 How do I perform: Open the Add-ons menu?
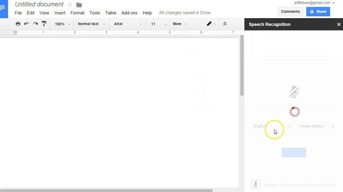coord(129,13)
